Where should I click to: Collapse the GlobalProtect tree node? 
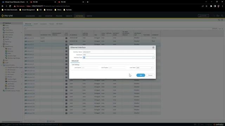click(2, 47)
